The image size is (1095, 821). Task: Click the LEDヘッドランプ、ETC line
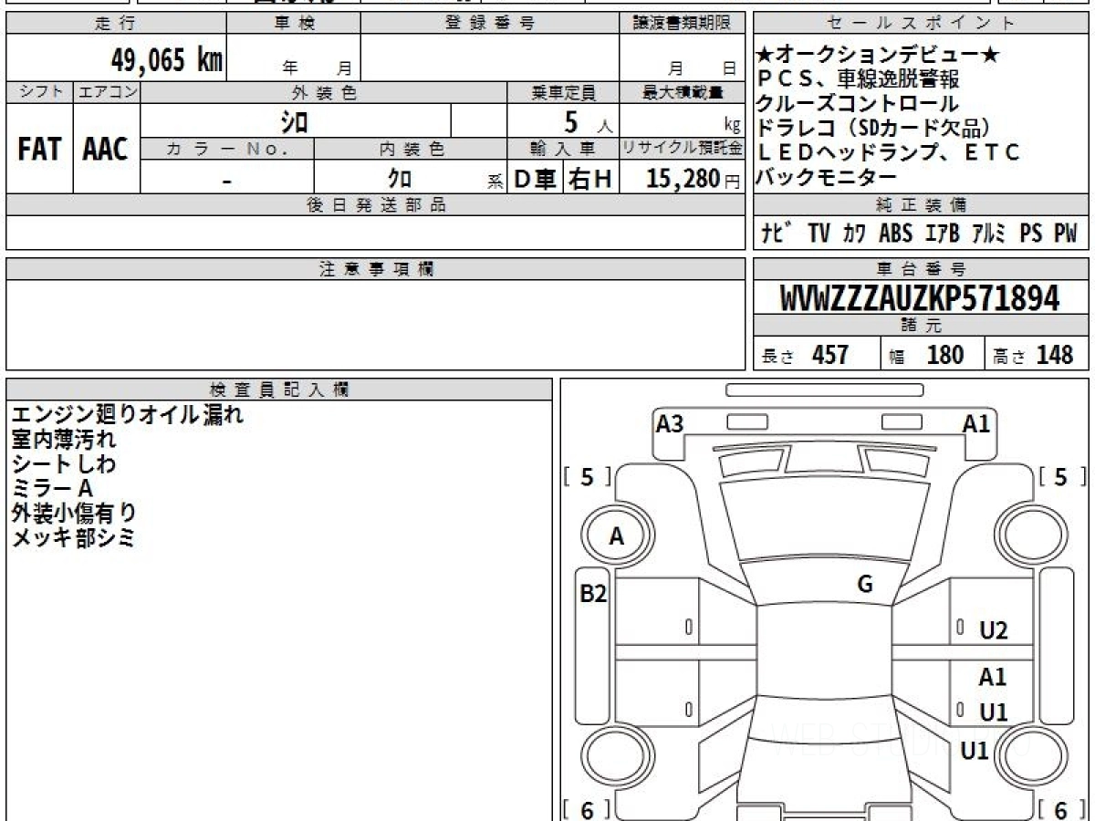pos(889,152)
